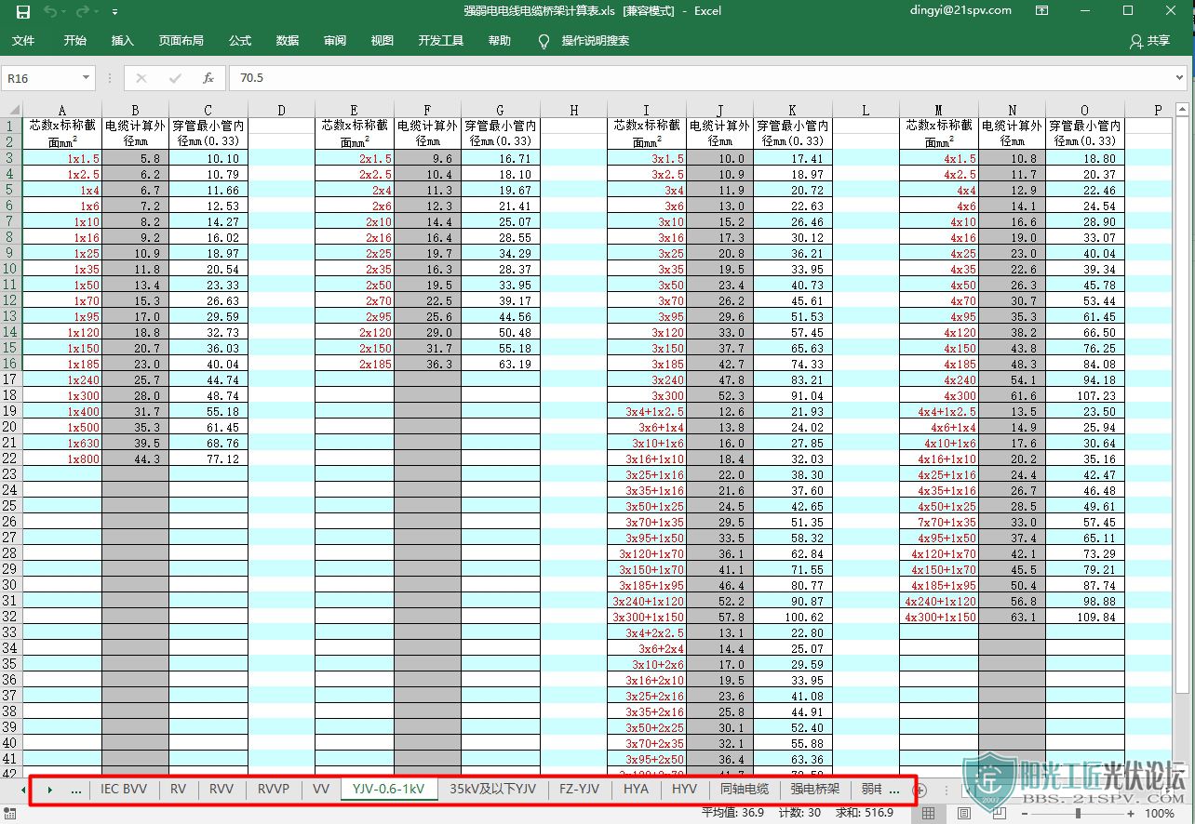Switch to the VV sheet tab
Image resolution: width=1195 pixels, height=824 pixels.
(x=321, y=789)
